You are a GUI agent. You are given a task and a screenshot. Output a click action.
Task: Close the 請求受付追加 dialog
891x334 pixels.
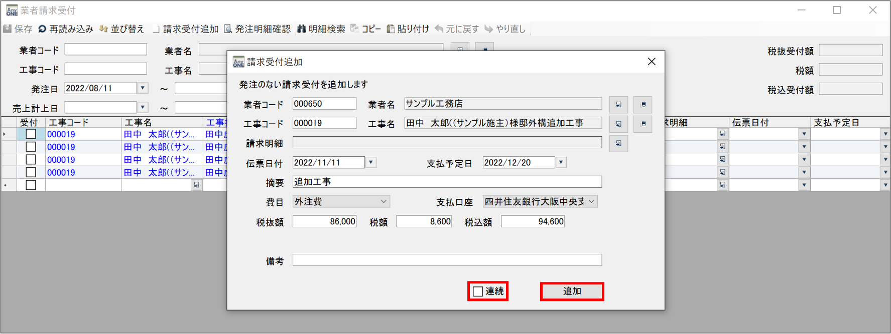[652, 62]
